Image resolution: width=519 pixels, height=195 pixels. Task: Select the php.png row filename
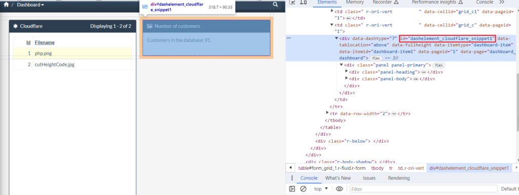point(44,53)
